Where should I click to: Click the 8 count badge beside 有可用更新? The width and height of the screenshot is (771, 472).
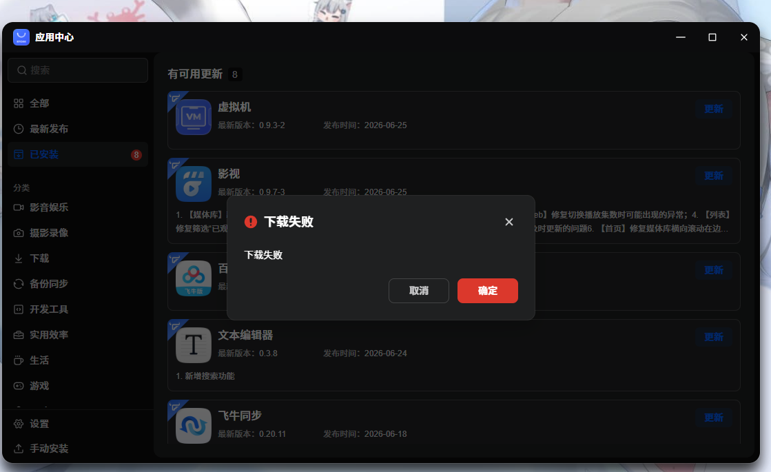pyautogui.click(x=235, y=74)
